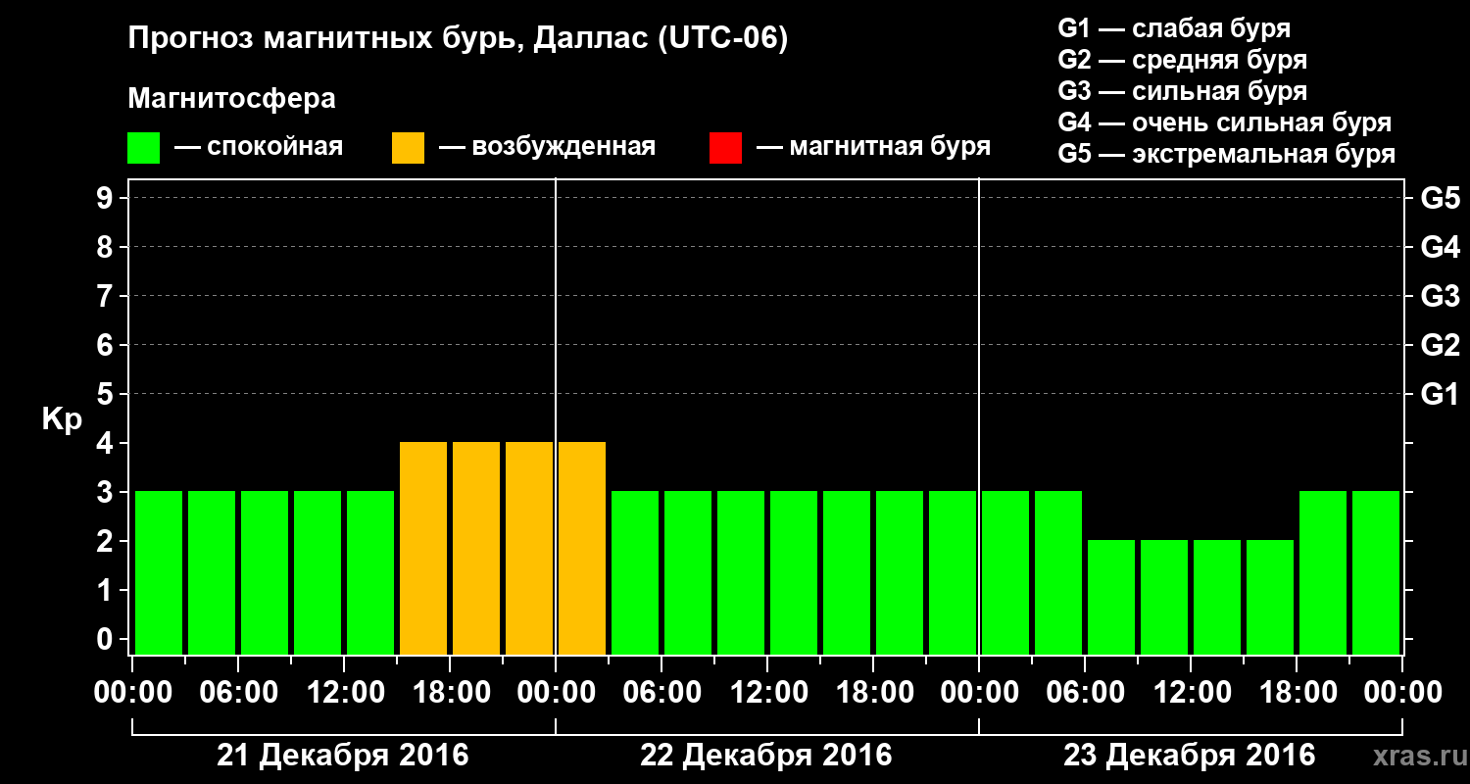
Task: Click the orange bar after midnight 22 December
Action: coord(582,548)
